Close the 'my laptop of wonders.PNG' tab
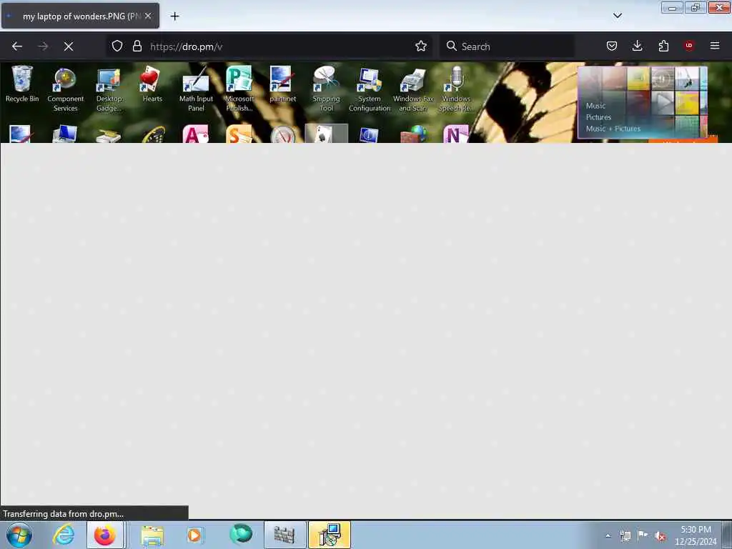Screen dimensions: 732x549 coord(148,16)
